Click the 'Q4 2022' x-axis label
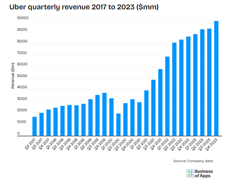Image resolution: width=232 pixels, height=182 pixels. click(184, 145)
